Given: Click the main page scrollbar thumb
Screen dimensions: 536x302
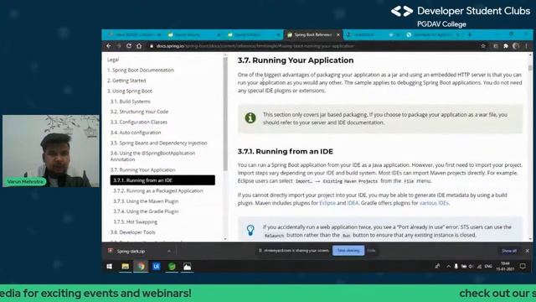Looking at the screenshot, I should (530, 68).
